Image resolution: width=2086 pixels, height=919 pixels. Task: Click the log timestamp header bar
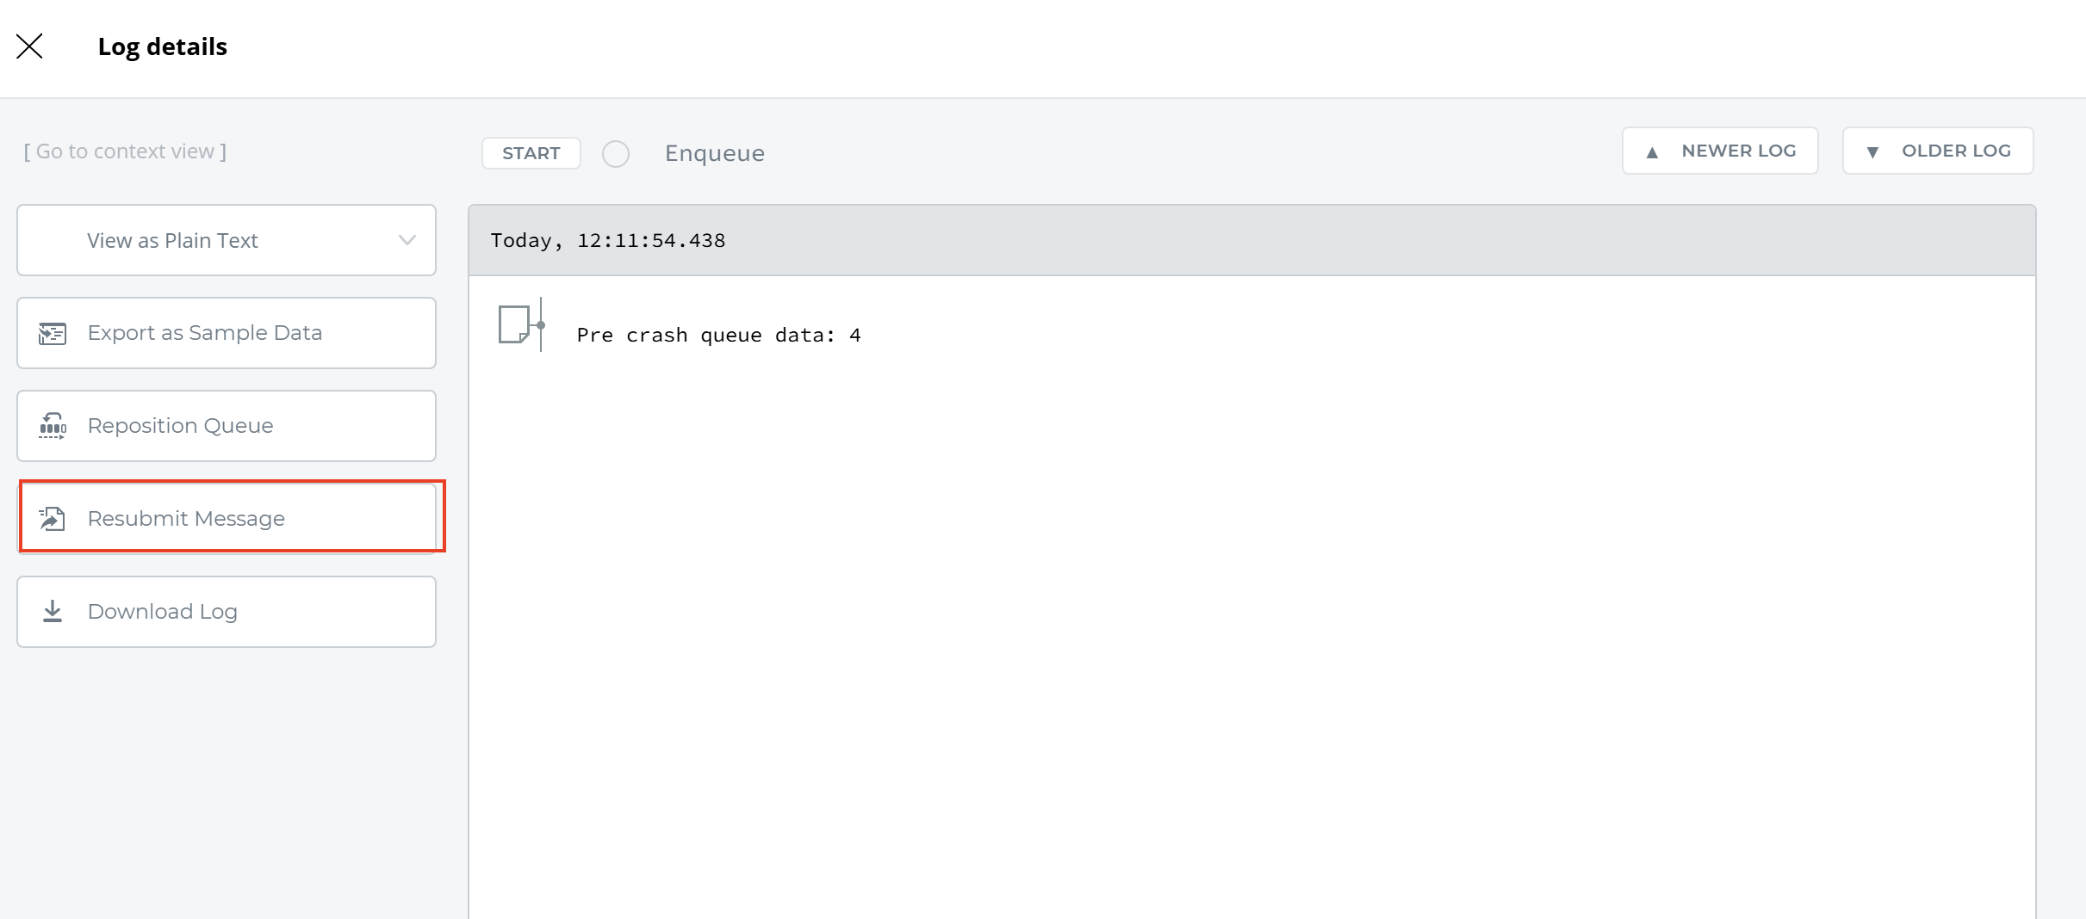(1251, 241)
